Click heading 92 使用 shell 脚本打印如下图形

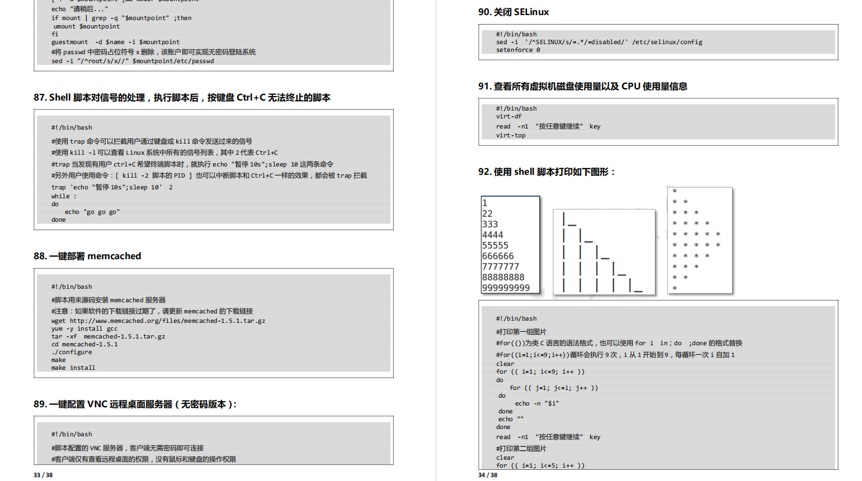547,172
